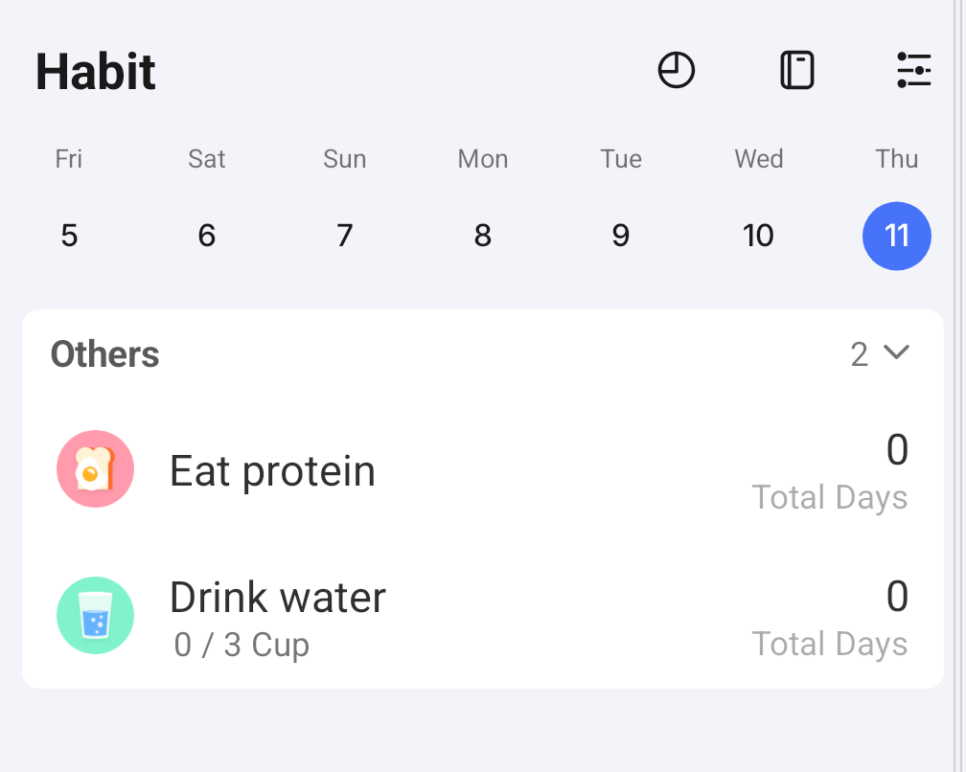
Task: Click the highlighted Thursday 11 date
Action: [896, 236]
